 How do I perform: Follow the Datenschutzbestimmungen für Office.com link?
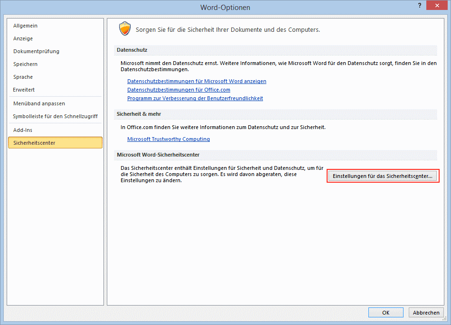[179, 90]
